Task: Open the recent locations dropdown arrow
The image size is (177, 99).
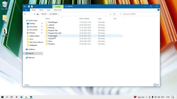Action: click(32, 14)
